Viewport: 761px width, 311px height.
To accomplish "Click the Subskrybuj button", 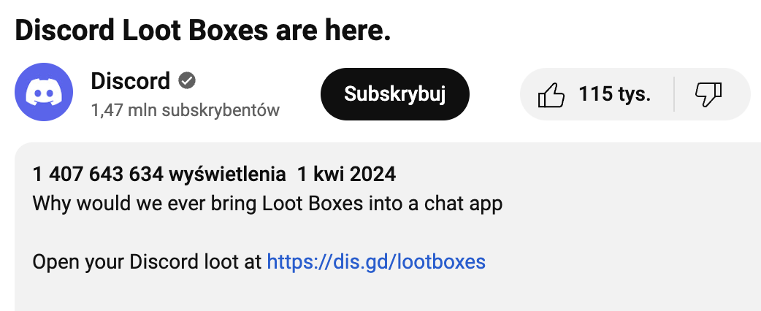I will point(394,94).
